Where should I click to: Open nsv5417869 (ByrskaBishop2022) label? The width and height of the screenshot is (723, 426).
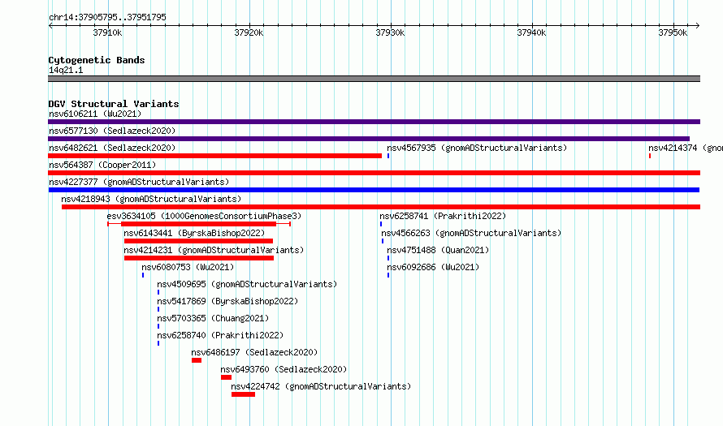coord(227,301)
